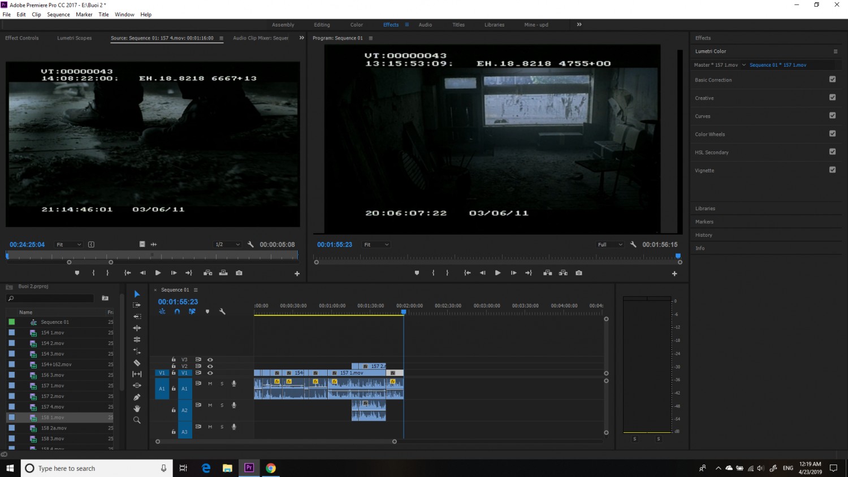
Task: Toggle Snap magnet in timeline
Action: point(177,311)
